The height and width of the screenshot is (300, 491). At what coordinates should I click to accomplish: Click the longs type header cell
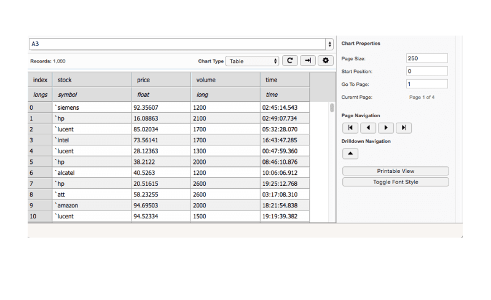[40, 94]
